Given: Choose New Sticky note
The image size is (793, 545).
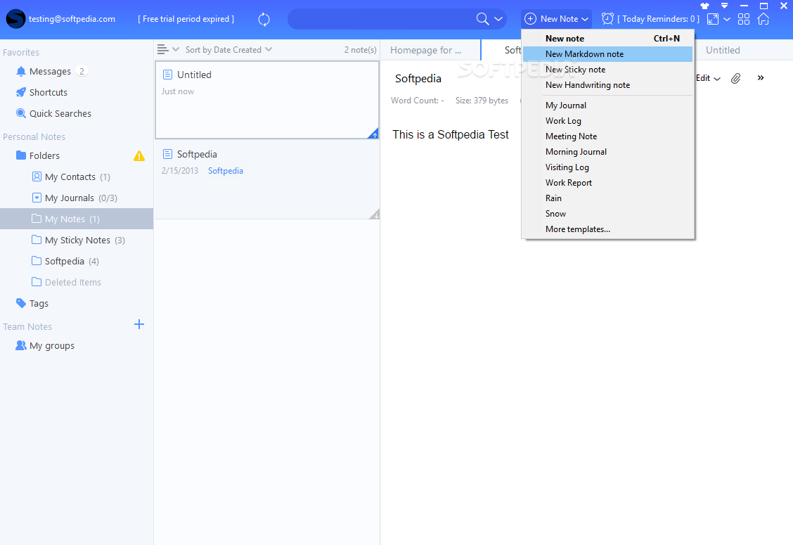Looking at the screenshot, I should pyautogui.click(x=608, y=70).
